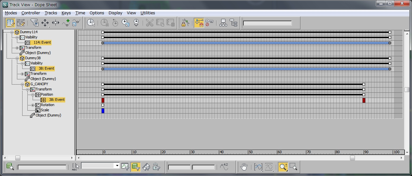Activate the Edit Keys mode icon
Viewport: 412px width, 176px height.
10,23
